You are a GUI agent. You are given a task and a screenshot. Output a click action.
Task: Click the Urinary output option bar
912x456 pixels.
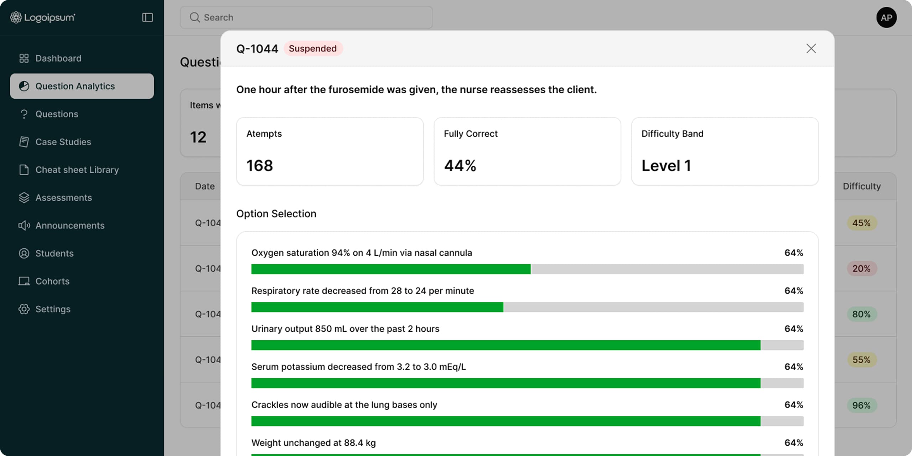point(527,345)
